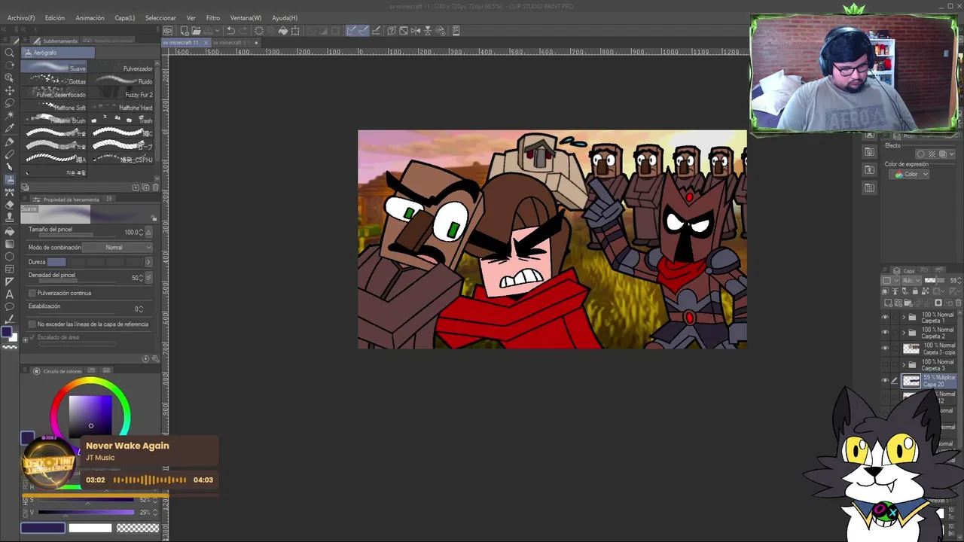
Task: Open the Edición menu
Action: tap(55, 18)
